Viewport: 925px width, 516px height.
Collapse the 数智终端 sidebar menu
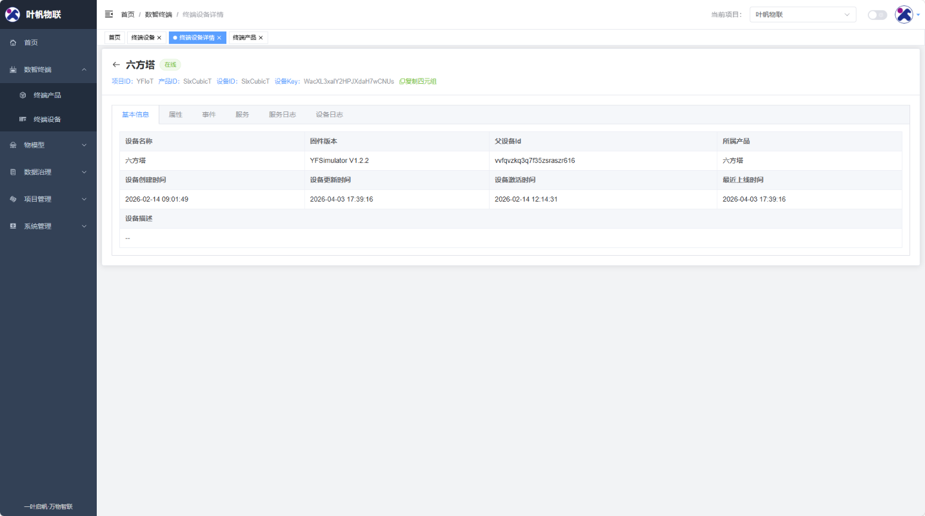point(48,70)
